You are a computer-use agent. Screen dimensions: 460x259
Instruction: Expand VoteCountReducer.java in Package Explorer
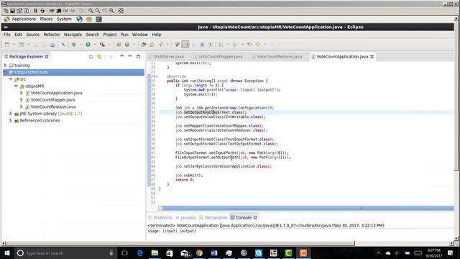click(x=22, y=106)
